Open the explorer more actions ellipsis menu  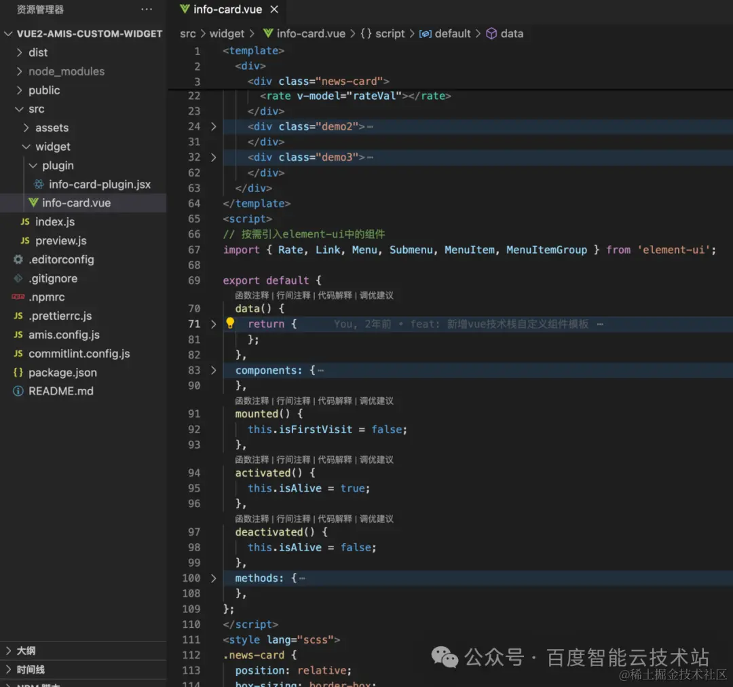point(147,10)
